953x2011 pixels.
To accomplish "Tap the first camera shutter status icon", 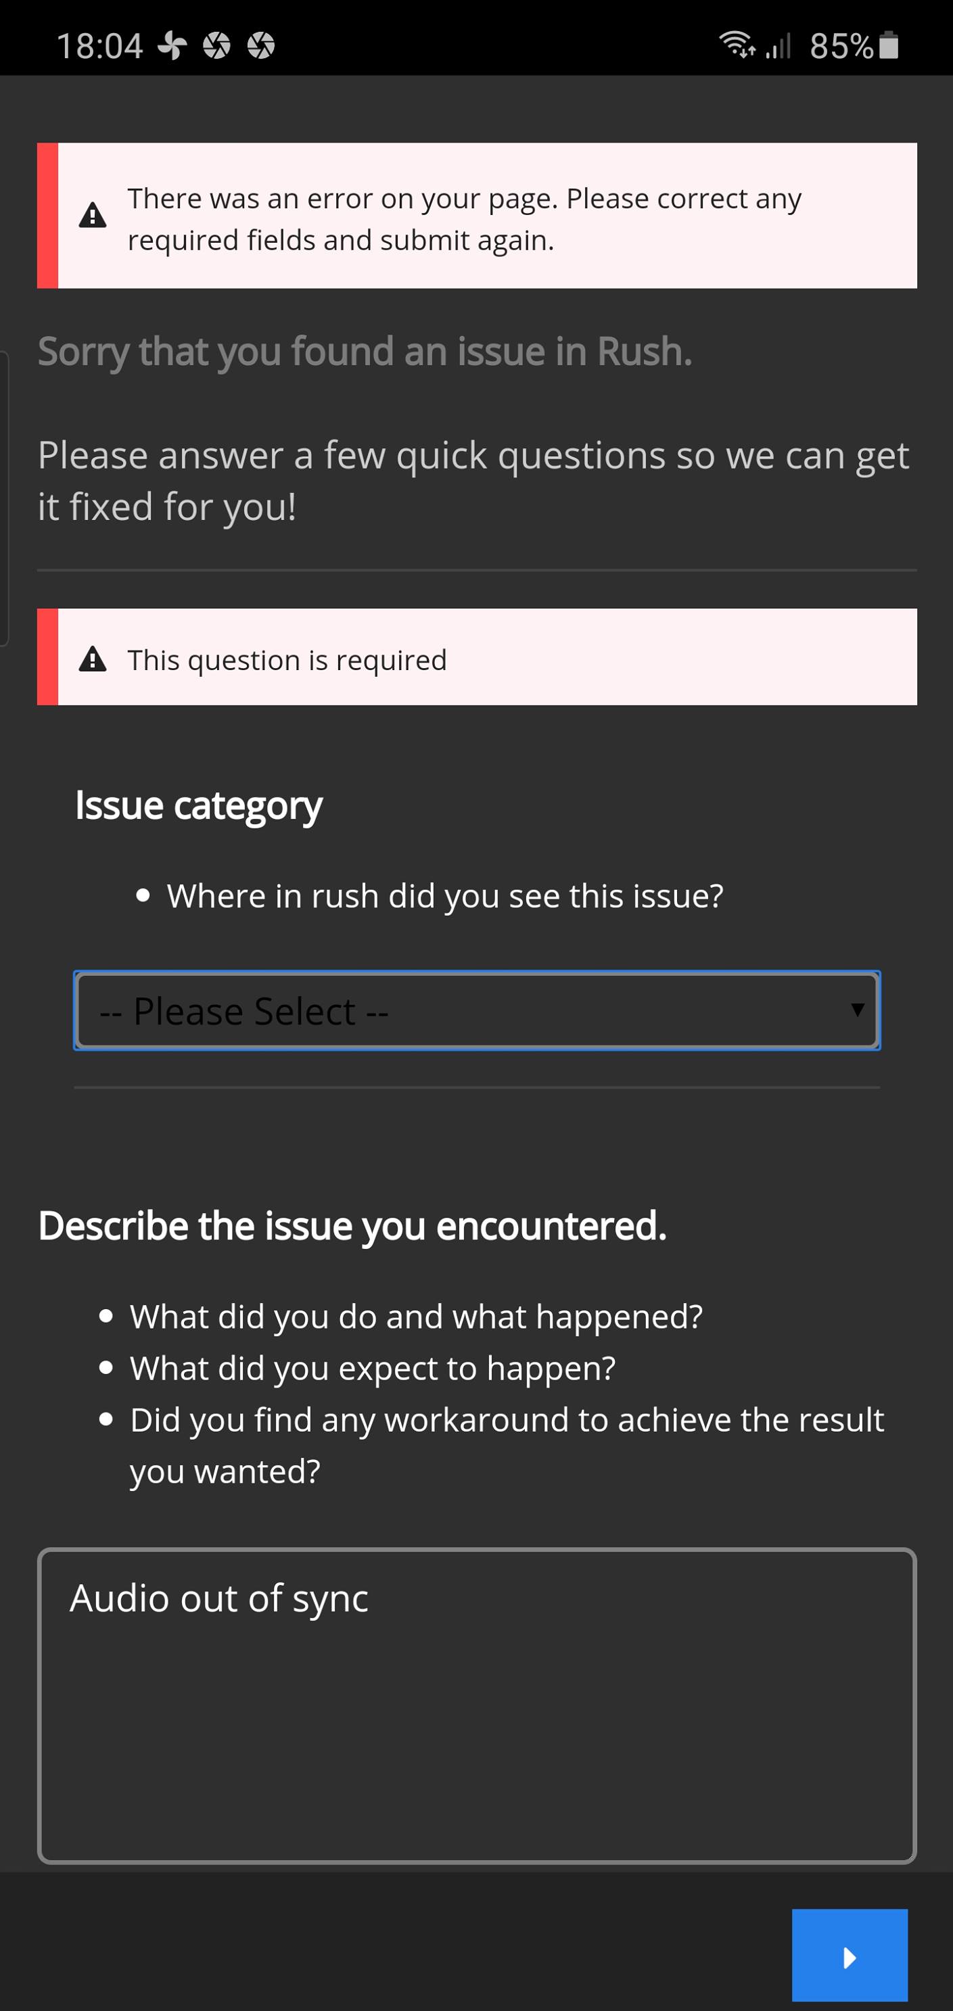I will (x=216, y=46).
